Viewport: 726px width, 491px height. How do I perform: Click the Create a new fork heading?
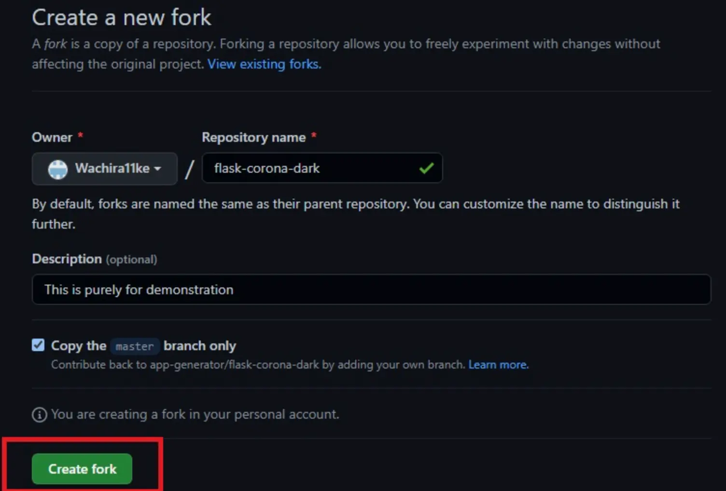pos(122,18)
